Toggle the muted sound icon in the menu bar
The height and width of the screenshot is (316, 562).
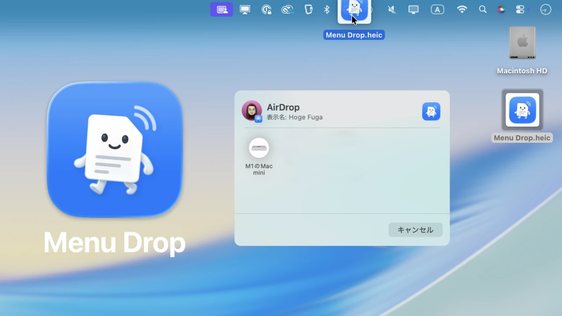point(392,10)
